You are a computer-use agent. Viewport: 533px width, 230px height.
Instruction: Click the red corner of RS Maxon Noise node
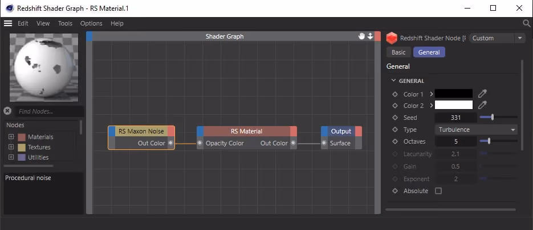171,131
